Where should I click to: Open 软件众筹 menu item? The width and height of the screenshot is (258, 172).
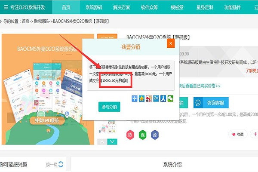coord(149,7)
